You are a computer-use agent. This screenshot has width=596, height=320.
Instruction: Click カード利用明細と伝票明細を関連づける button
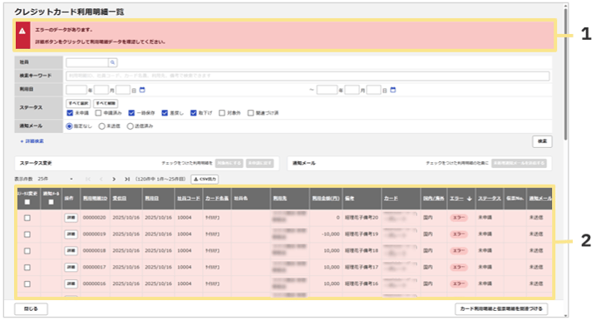[501, 309]
